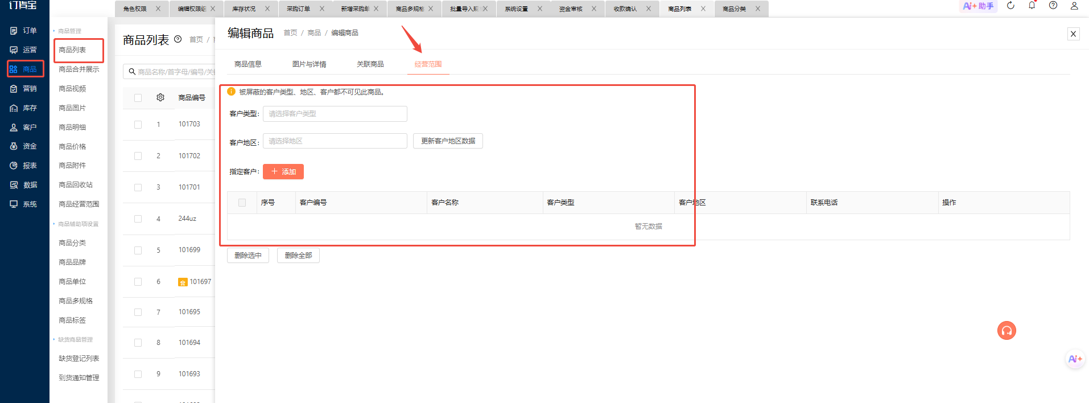Close the 角色权限 tab

158,9
